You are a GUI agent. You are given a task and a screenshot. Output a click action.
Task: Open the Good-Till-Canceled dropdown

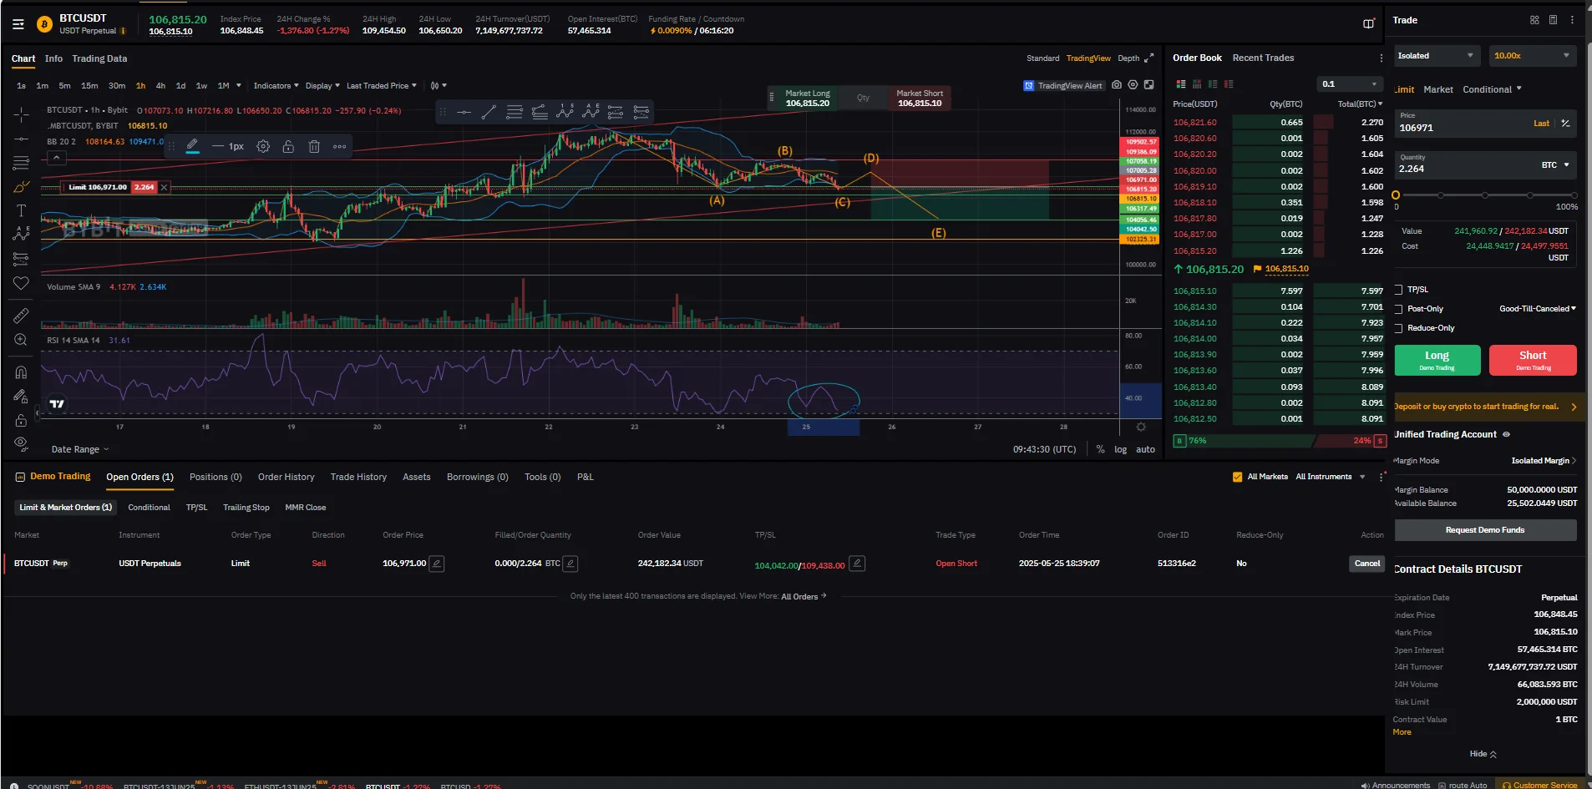pos(1537,309)
